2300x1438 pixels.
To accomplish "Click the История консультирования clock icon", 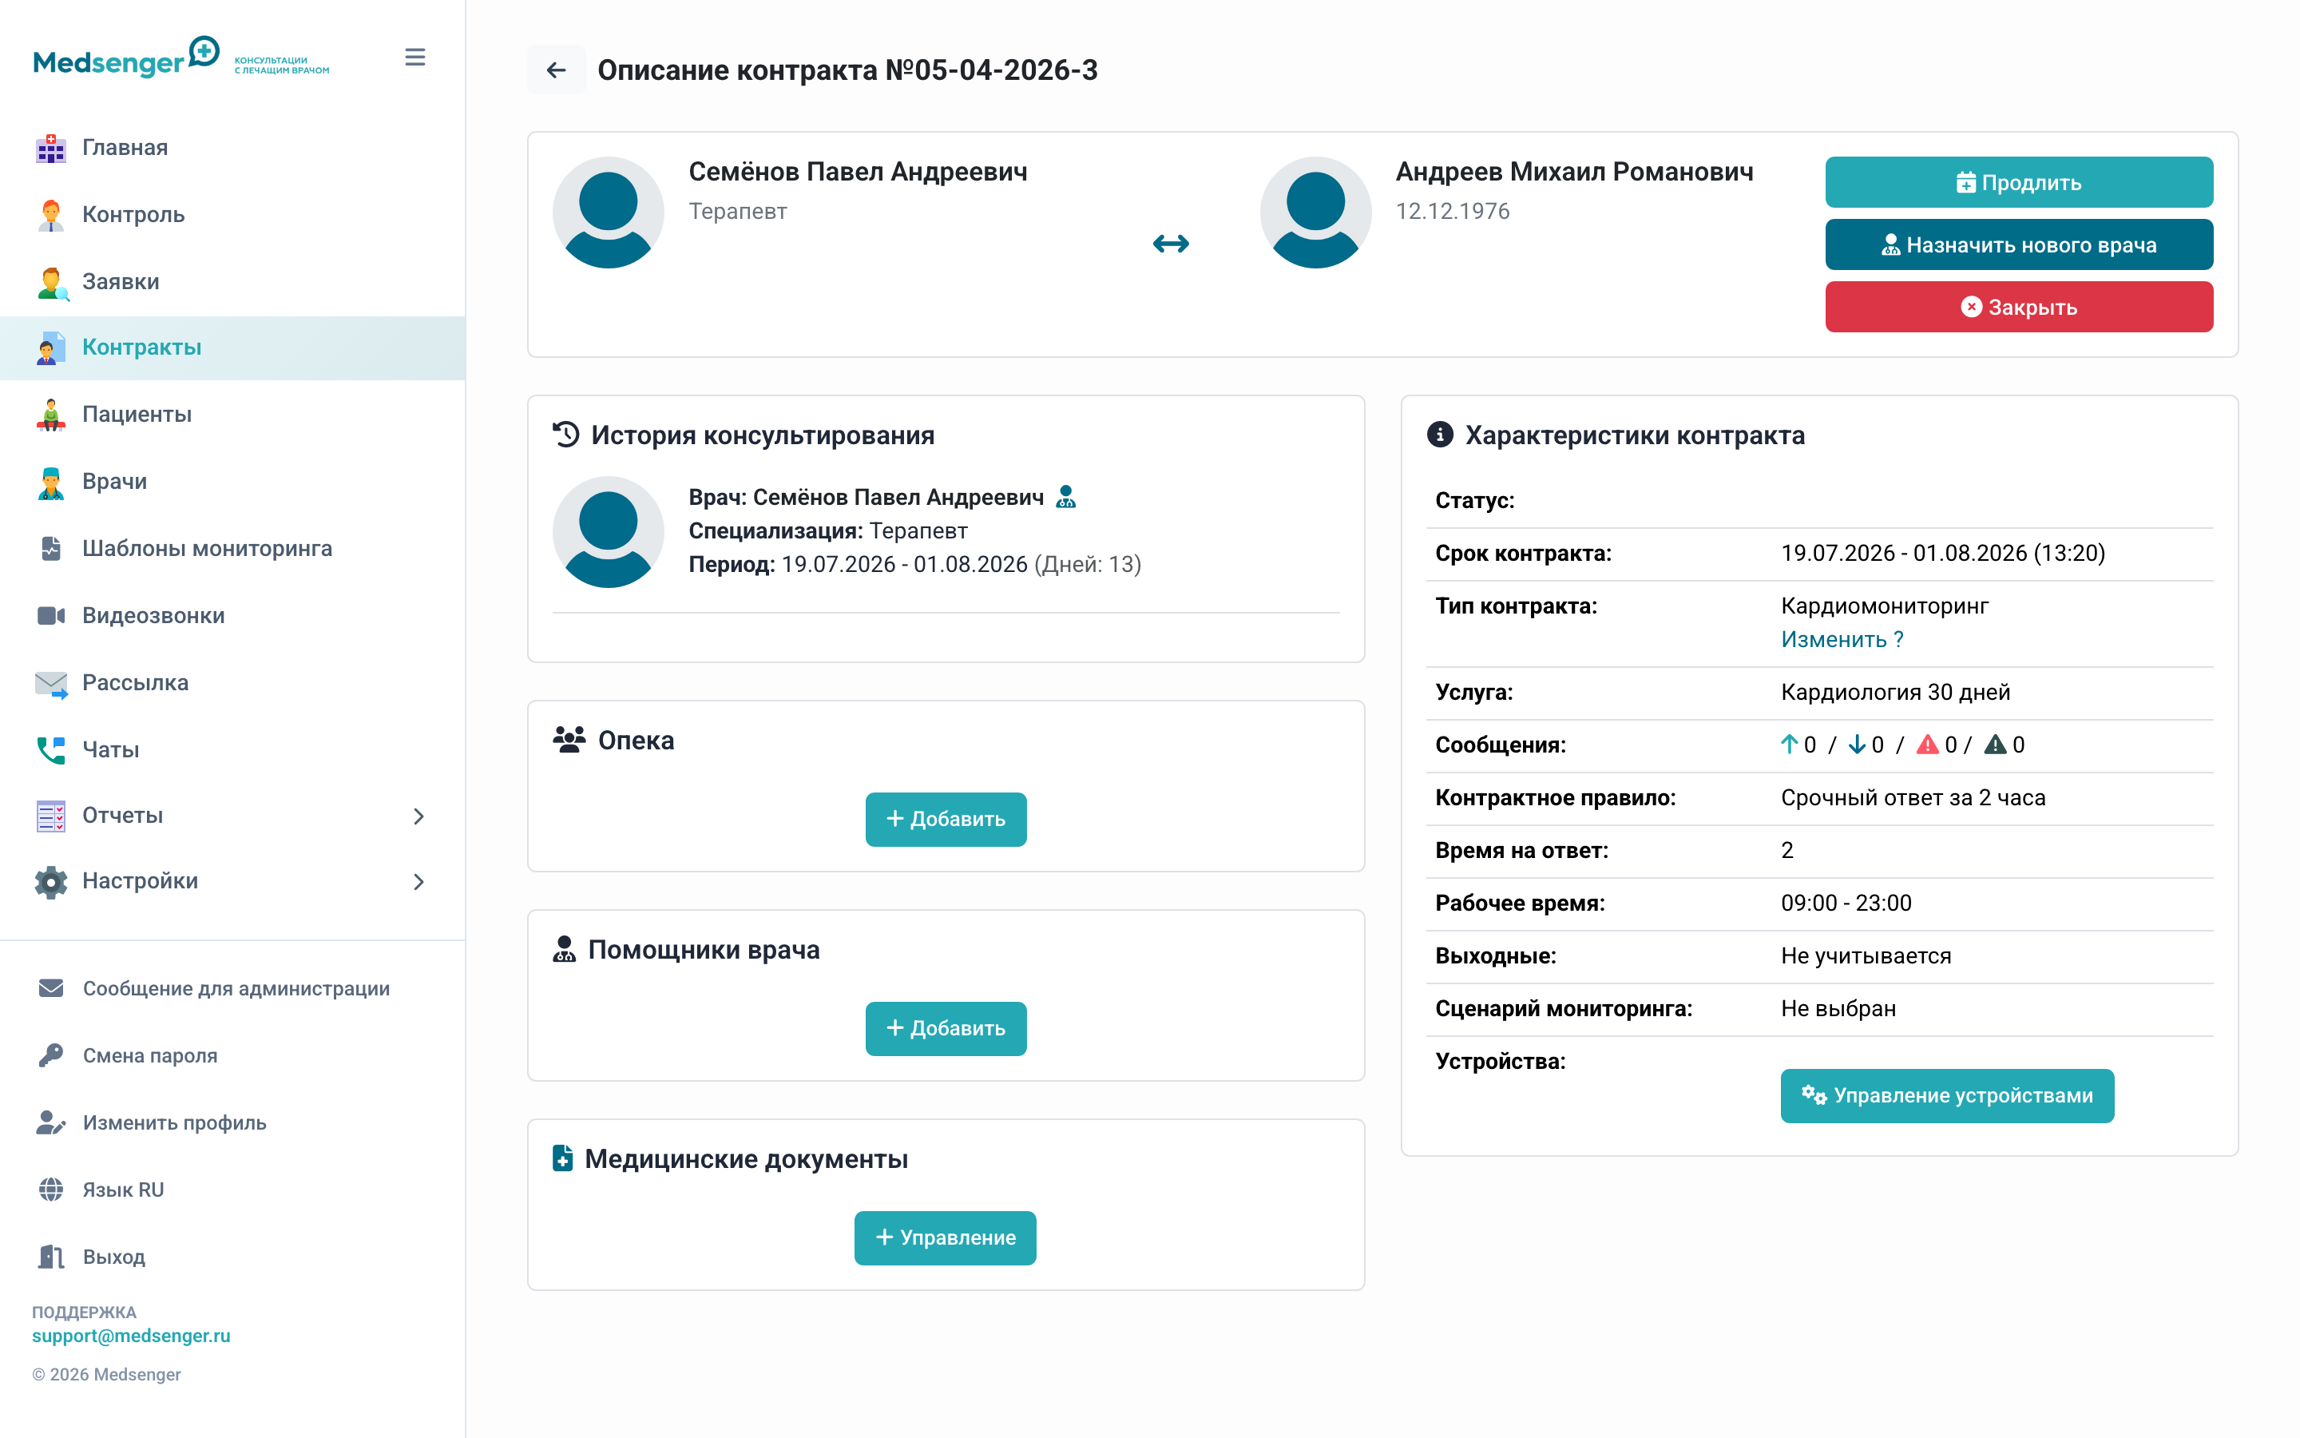I will coord(566,435).
